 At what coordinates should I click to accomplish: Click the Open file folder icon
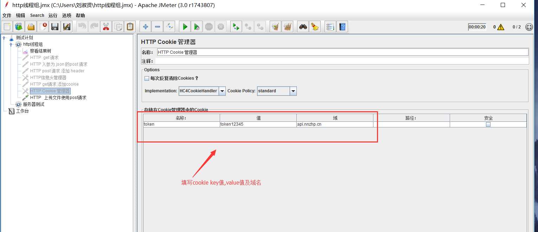31,27
